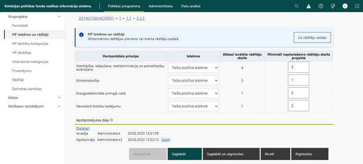Click the globe language icon
363x164 pixels.
[x=333, y=6]
